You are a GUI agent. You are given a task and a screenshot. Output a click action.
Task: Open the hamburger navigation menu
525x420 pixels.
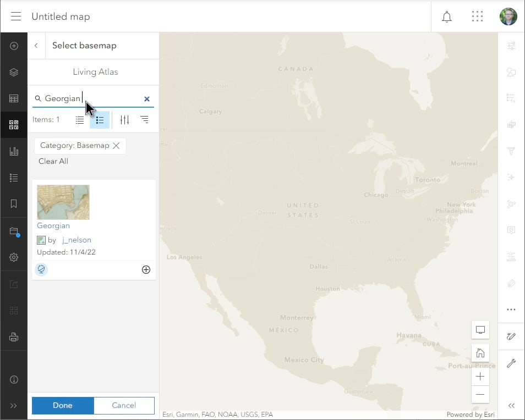point(15,16)
